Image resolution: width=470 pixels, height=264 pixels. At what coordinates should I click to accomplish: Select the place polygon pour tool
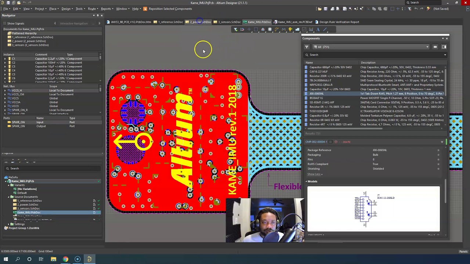(297, 29)
